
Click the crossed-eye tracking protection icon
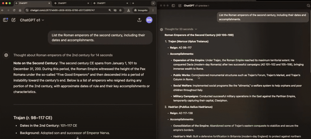pos(115,10)
